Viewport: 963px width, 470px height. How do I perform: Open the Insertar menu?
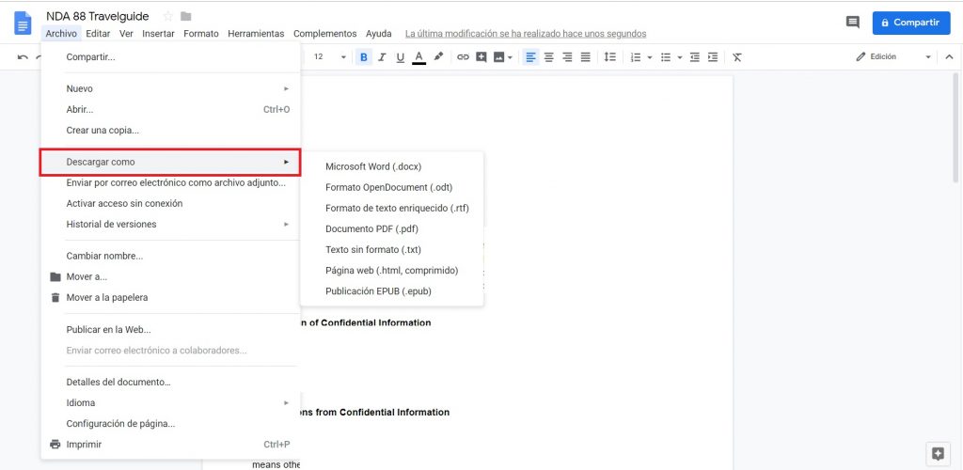158,34
